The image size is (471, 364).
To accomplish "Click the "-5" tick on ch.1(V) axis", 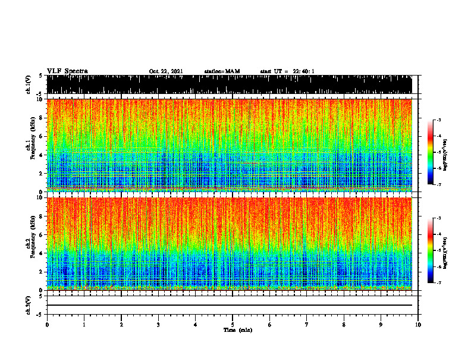I will [x=40, y=94].
